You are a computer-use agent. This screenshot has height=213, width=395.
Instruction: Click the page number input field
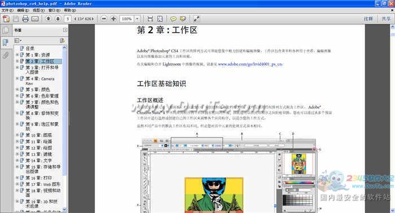(x=68, y=19)
